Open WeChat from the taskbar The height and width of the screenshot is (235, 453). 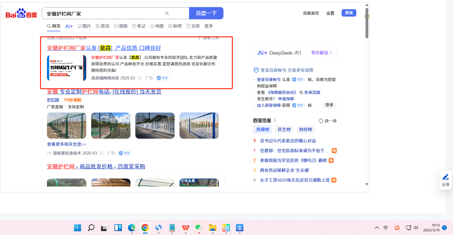tap(199, 228)
